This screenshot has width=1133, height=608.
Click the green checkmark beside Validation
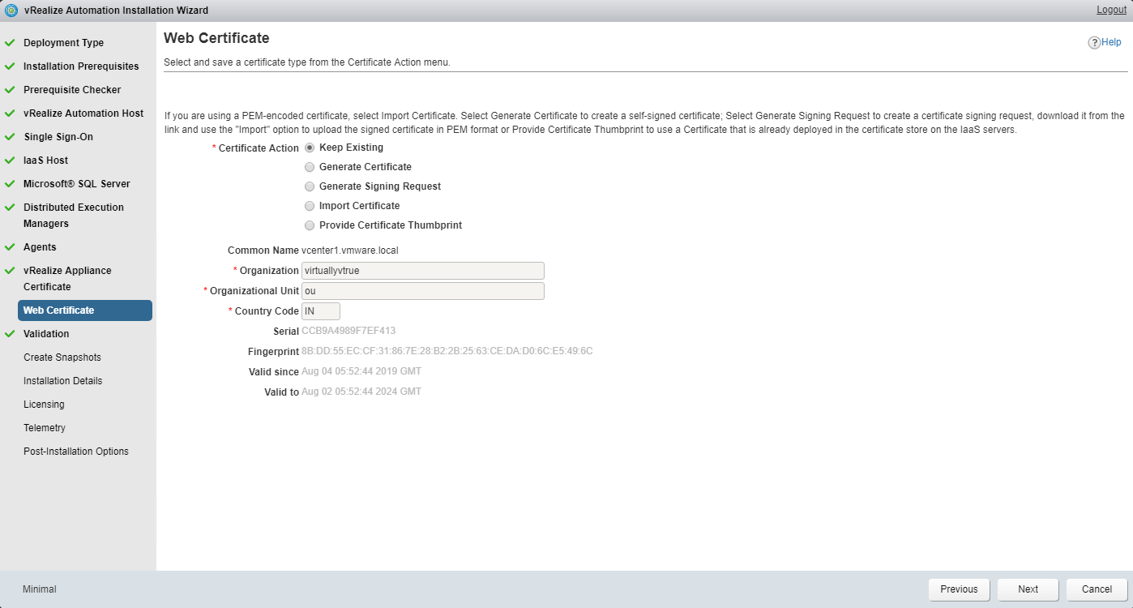pos(10,334)
